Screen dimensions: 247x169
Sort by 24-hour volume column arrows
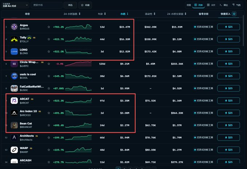coord(185,14)
